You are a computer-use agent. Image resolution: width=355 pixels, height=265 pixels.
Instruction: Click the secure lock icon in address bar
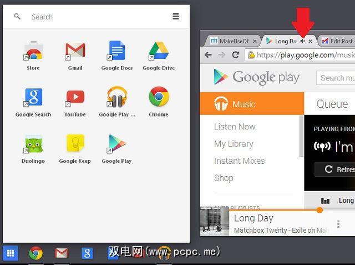pos(251,55)
